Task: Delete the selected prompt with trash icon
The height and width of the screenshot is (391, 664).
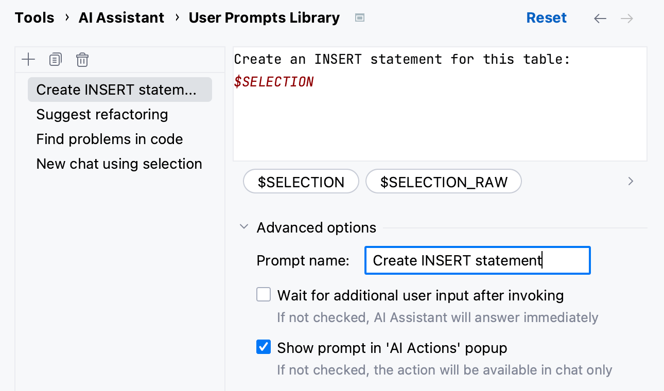Action: click(82, 60)
